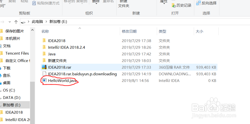The image size is (250, 124).
Task: Create new folder with 新建文件夹 button
Action: click(x=124, y=4)
